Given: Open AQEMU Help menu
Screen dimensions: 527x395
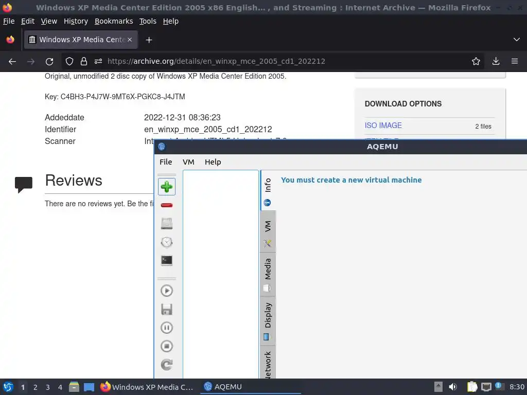Looking at the screenshot, I should coord(213,162).
